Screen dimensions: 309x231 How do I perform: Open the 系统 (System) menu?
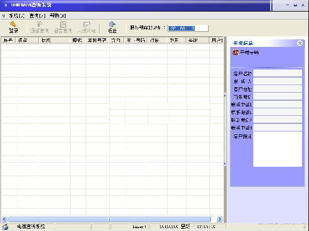pos(17,16)
